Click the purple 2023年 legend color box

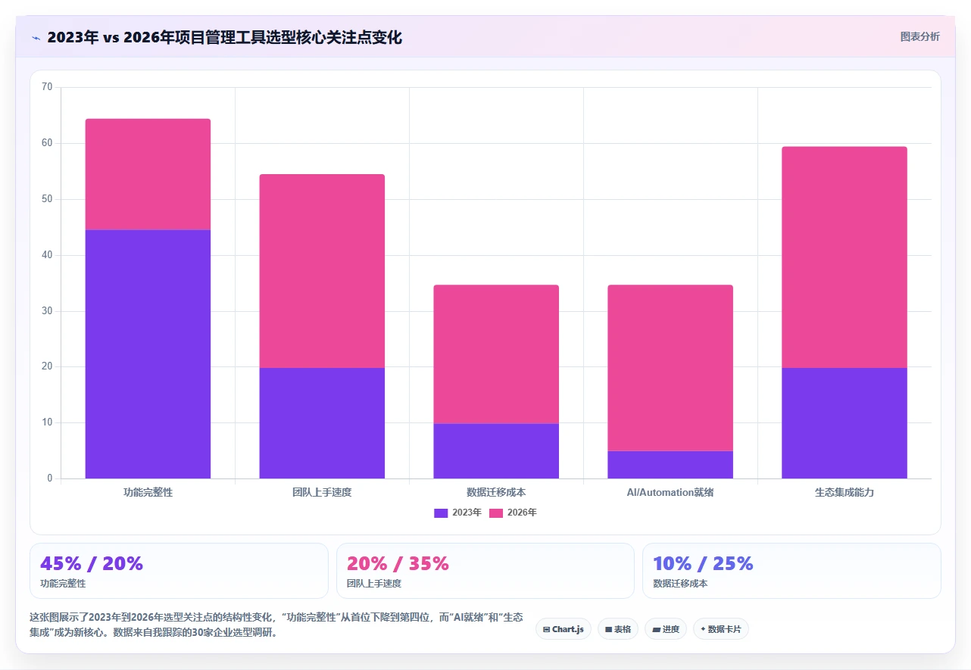441,513
